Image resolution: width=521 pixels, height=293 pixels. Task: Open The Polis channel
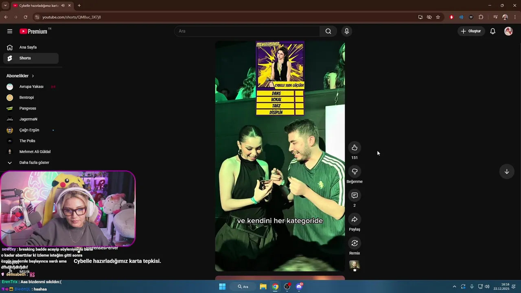[31, 141]
